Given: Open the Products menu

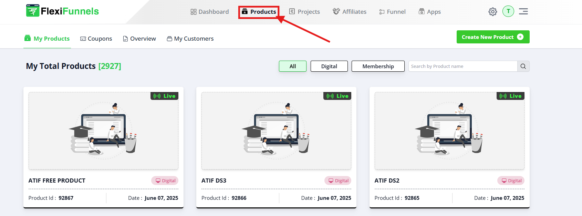Looking at the screenshot, I should [x=259, y=12].
